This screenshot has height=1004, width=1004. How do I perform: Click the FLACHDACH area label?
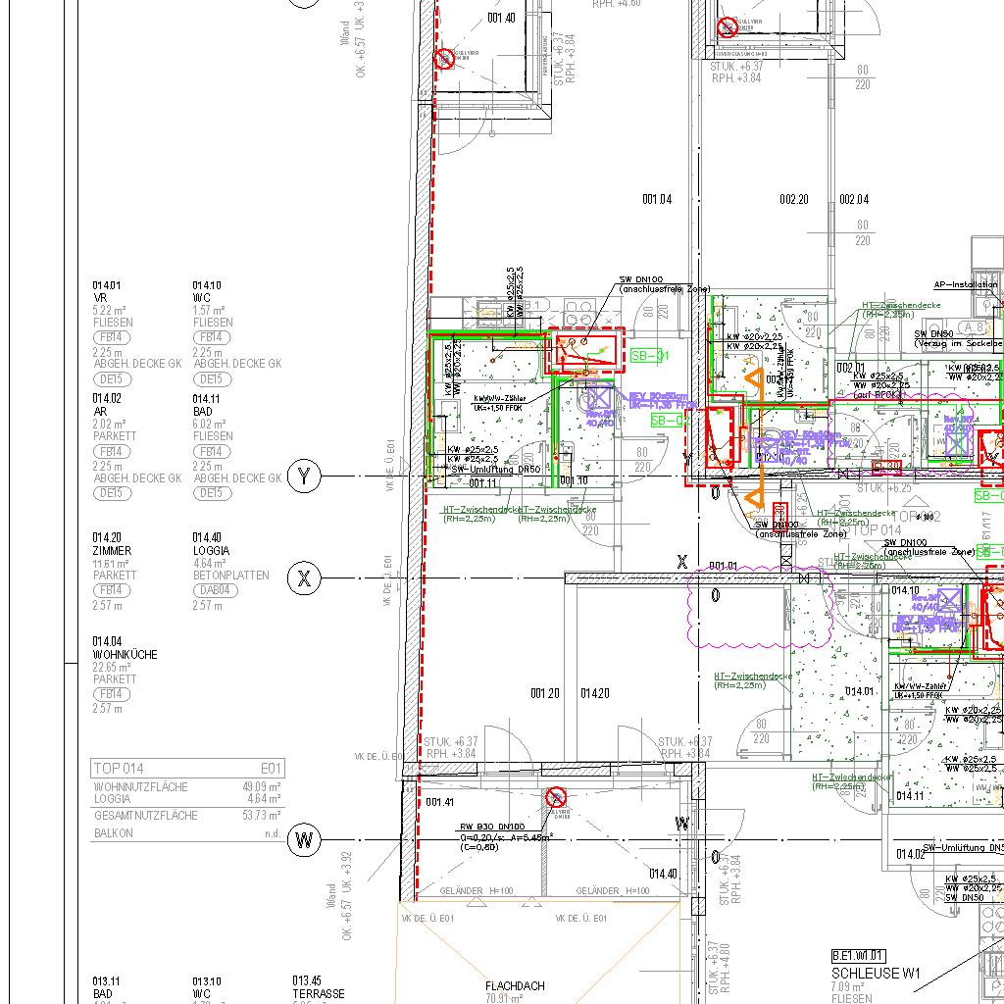(x=515, y=986)
